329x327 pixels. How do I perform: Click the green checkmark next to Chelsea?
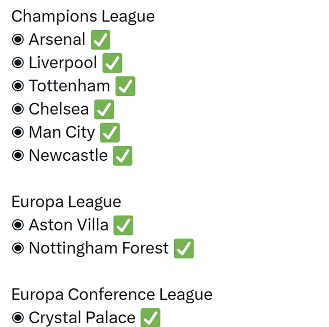tap(104, 109)
